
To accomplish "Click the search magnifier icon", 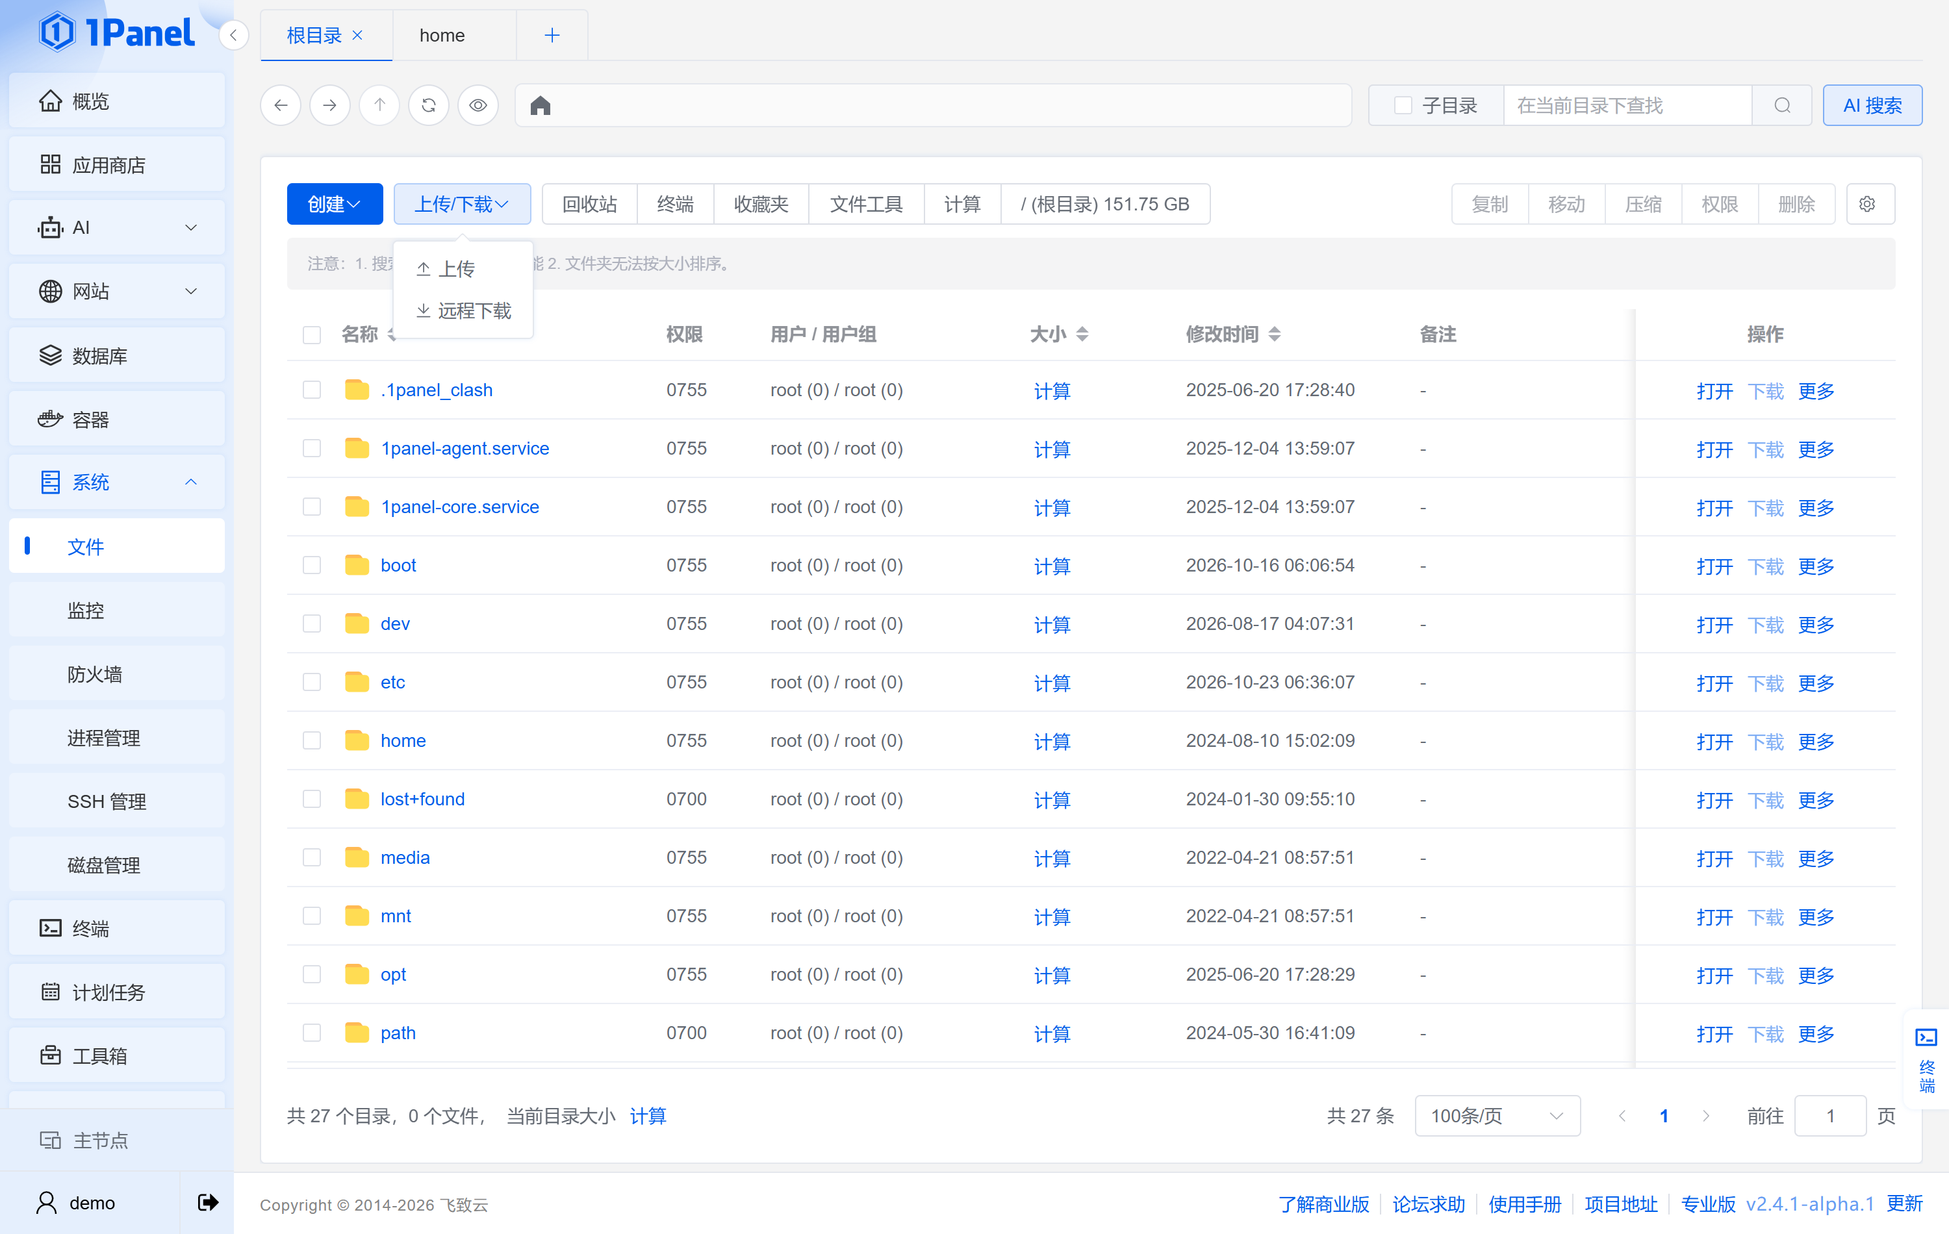I will (x=1781, y=105).
